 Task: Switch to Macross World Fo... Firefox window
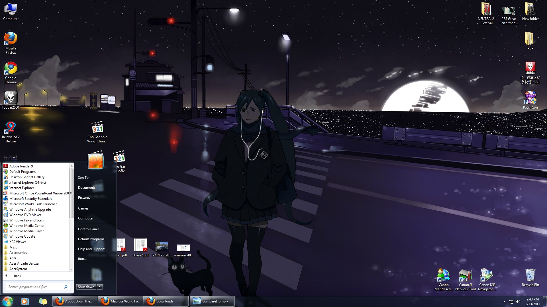(x=121, y=301)
